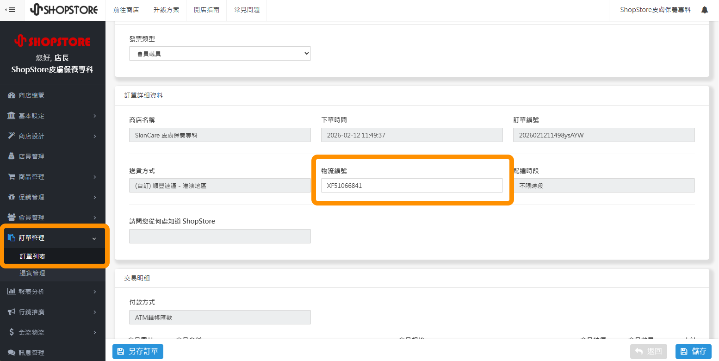Open the notification bell icon
The height and width of the screenshot is (361, 719).
pyautogui.click(x=704, y=9)
